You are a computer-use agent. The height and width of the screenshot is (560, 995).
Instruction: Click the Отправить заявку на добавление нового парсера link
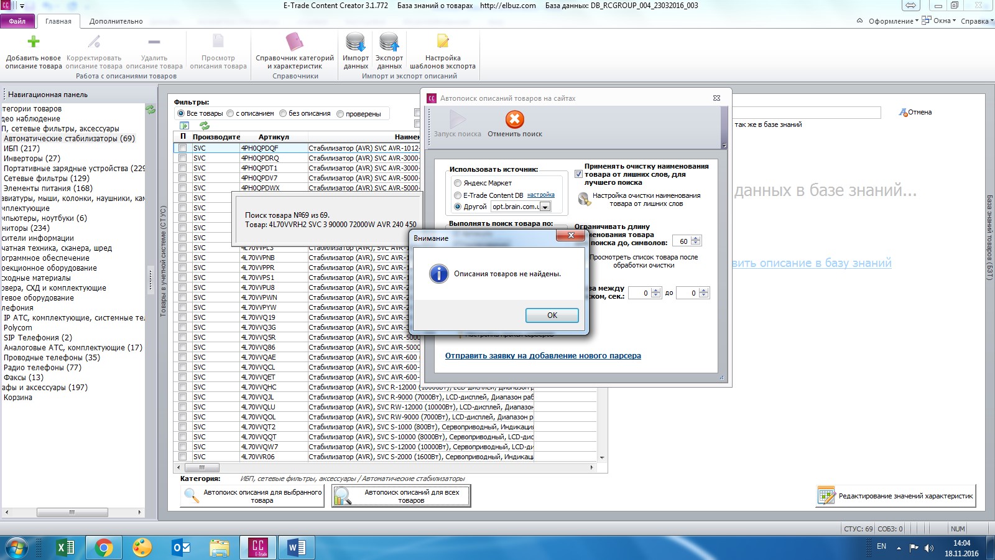[x=543, y=356]
